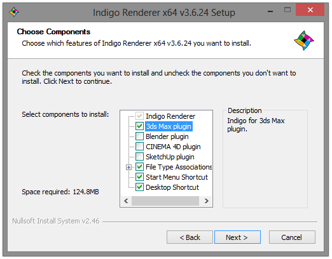
Task: Click the Indigo Renderer logo in the header
Action: tap(303, 41)
